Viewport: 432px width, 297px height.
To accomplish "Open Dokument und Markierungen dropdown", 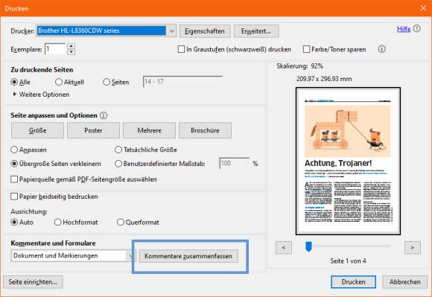I will tap(73, 256).
